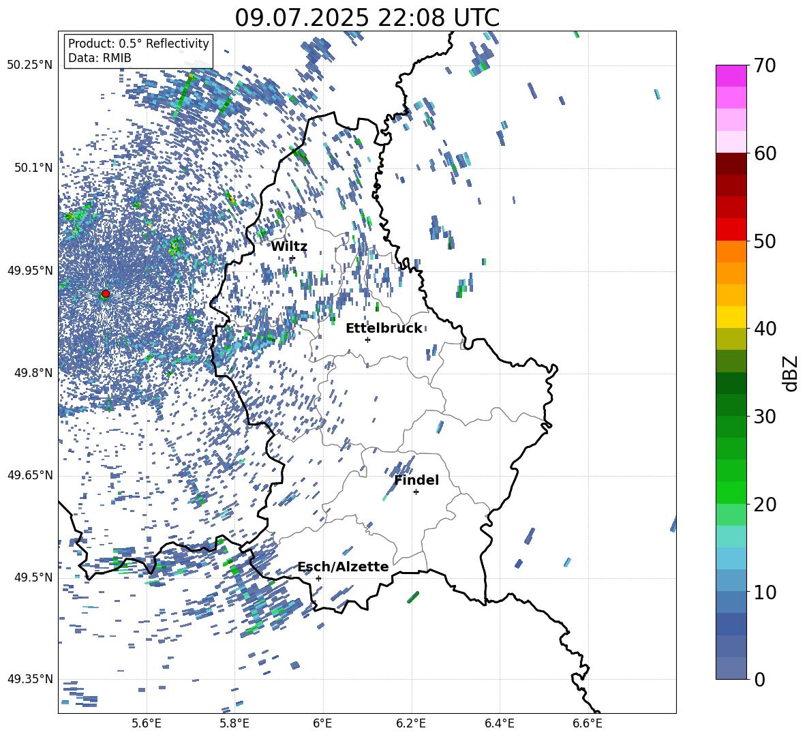Click the cross marker below Wiltz

[293, 258]
